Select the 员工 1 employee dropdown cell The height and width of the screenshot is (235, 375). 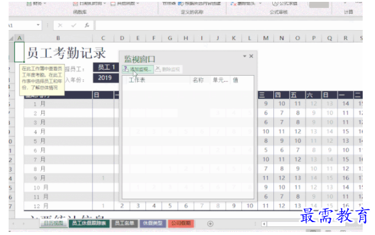coord(106,67)
